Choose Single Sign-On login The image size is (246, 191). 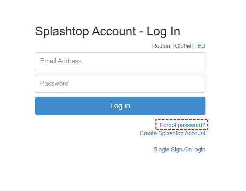tap(179, 149)
